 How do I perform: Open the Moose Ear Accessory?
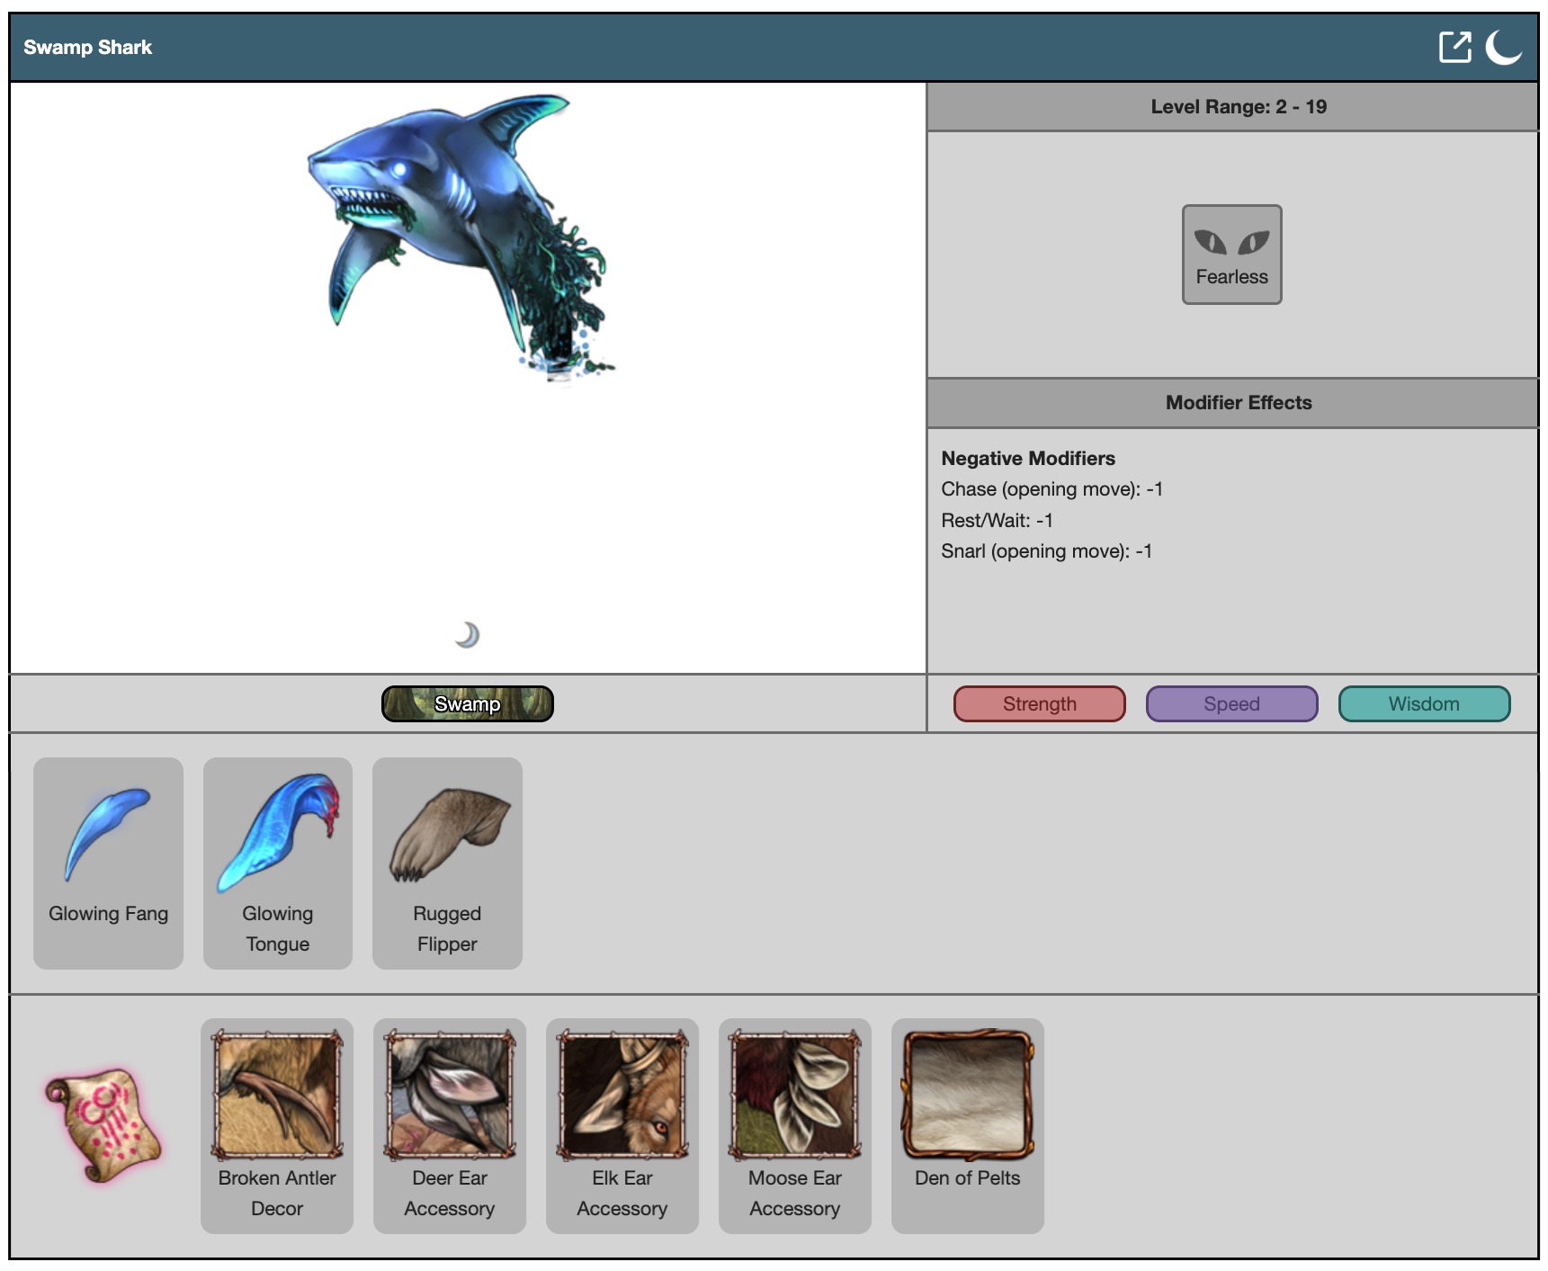pos(795,1124)
